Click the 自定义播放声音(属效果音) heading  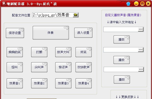coord(123,15)
